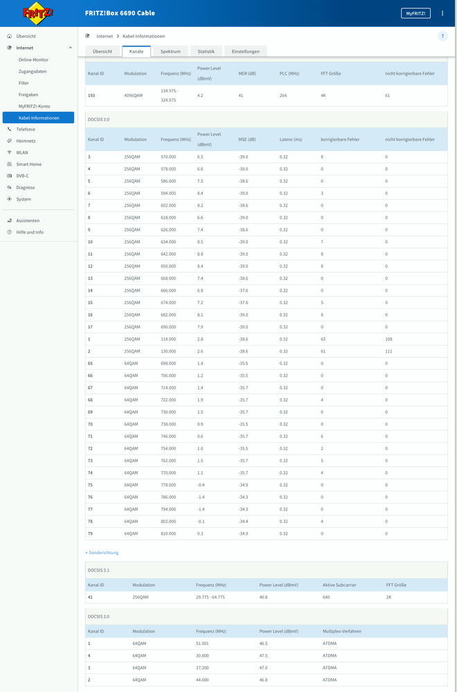Click the Smart Home icon
Screen dimensions: 457x692
10,164
